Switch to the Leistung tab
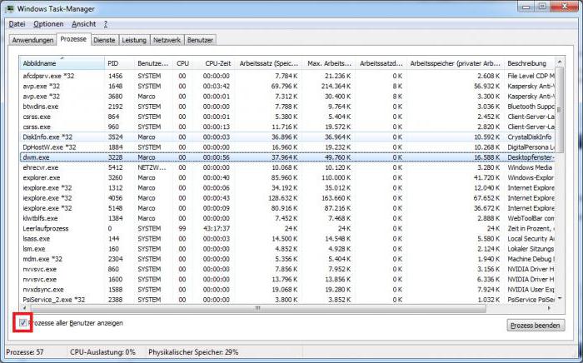 coord(133,40)
